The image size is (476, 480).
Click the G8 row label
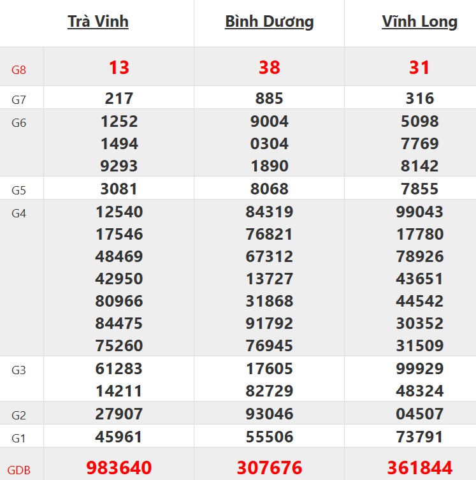tap(19, 69)
